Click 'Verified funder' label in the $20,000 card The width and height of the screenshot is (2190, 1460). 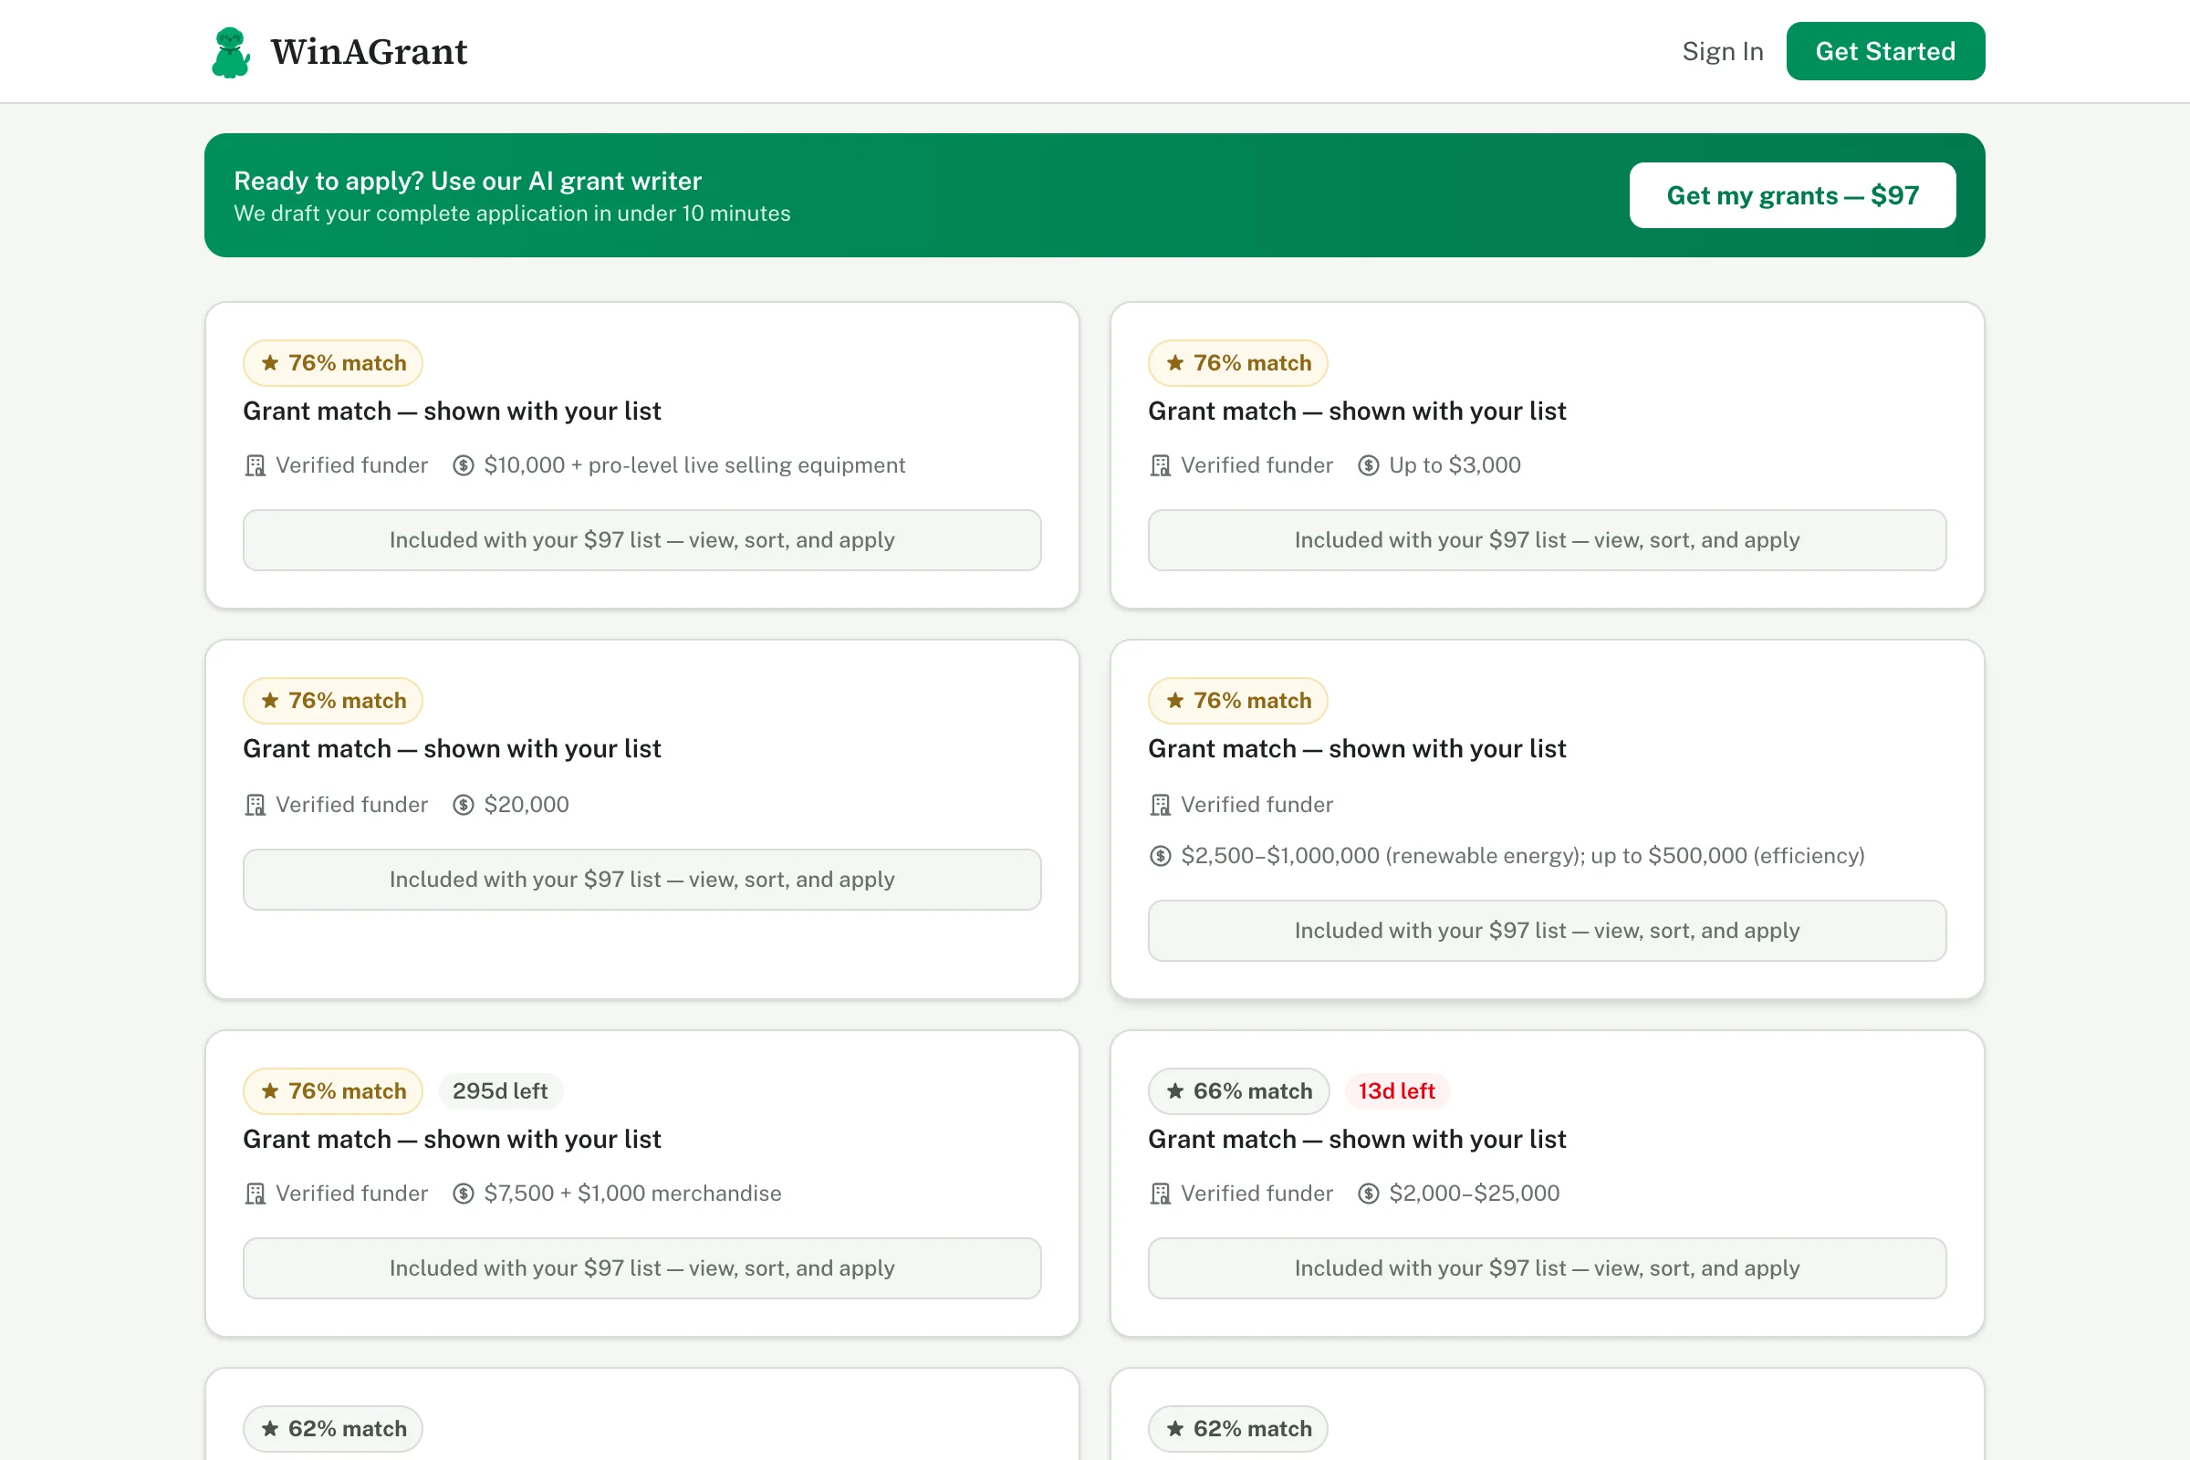(x=352, y=805)
